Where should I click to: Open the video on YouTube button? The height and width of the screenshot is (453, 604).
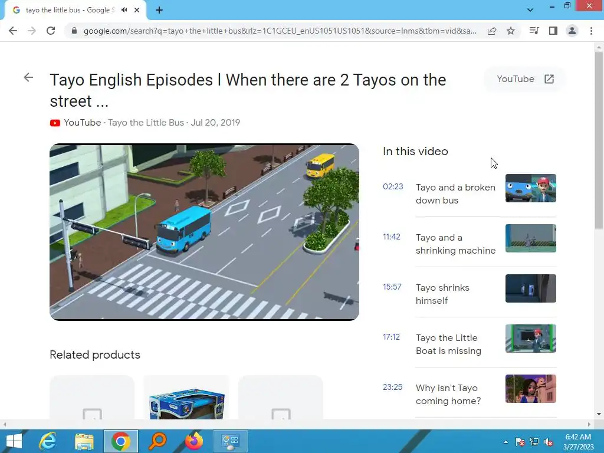coord(524,79)
